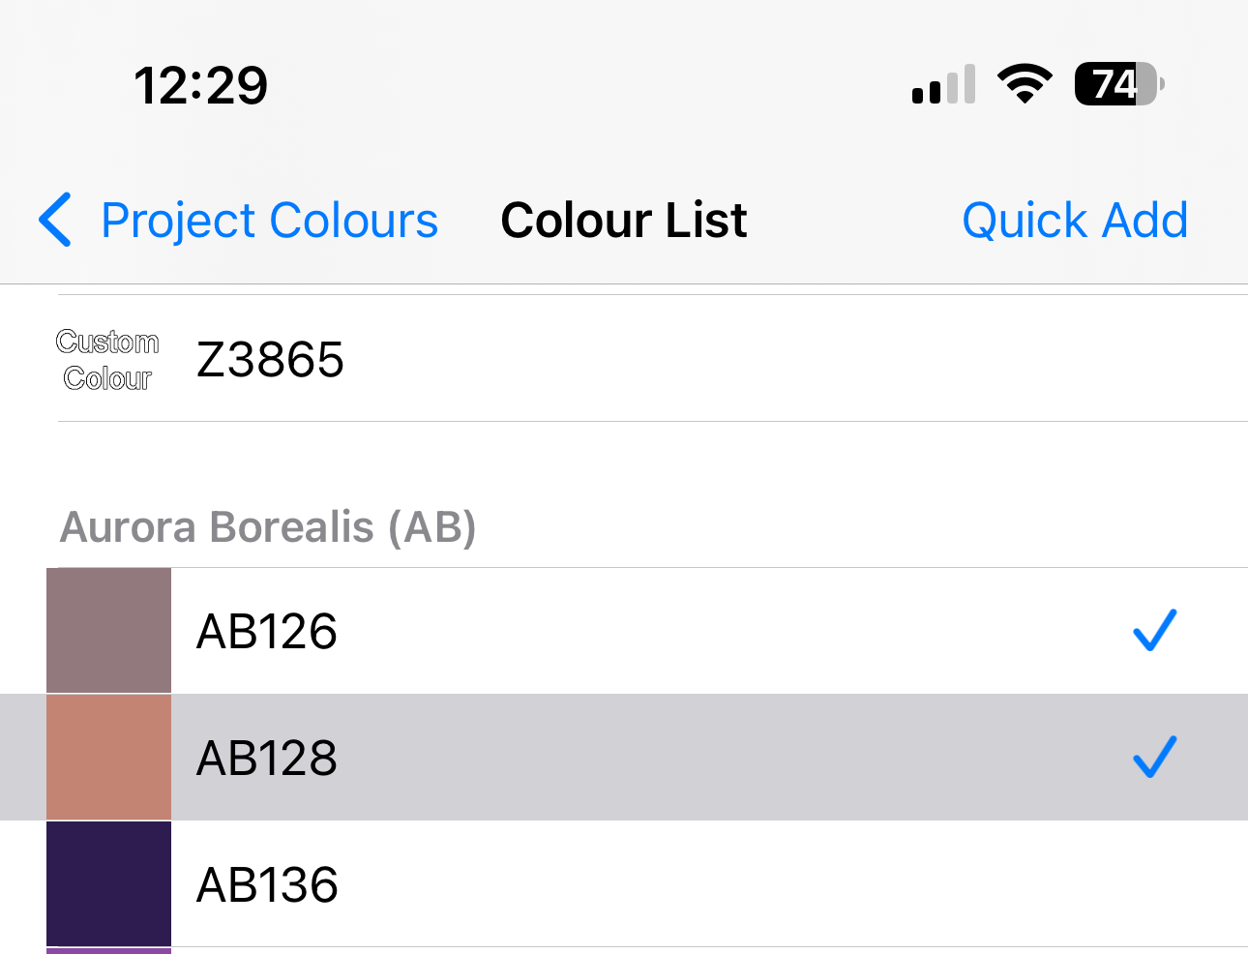The image size is (1248, 954).
Task: Select the AB136 colour label
Action: pyautogui.click(x=267, y=884)
